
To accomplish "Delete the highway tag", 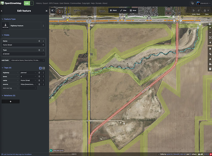I will (39, 73).
